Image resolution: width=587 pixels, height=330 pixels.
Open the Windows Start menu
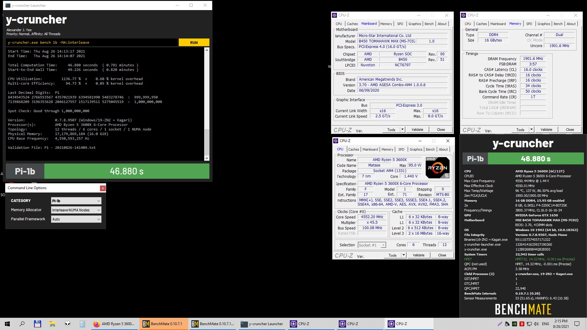7,324
